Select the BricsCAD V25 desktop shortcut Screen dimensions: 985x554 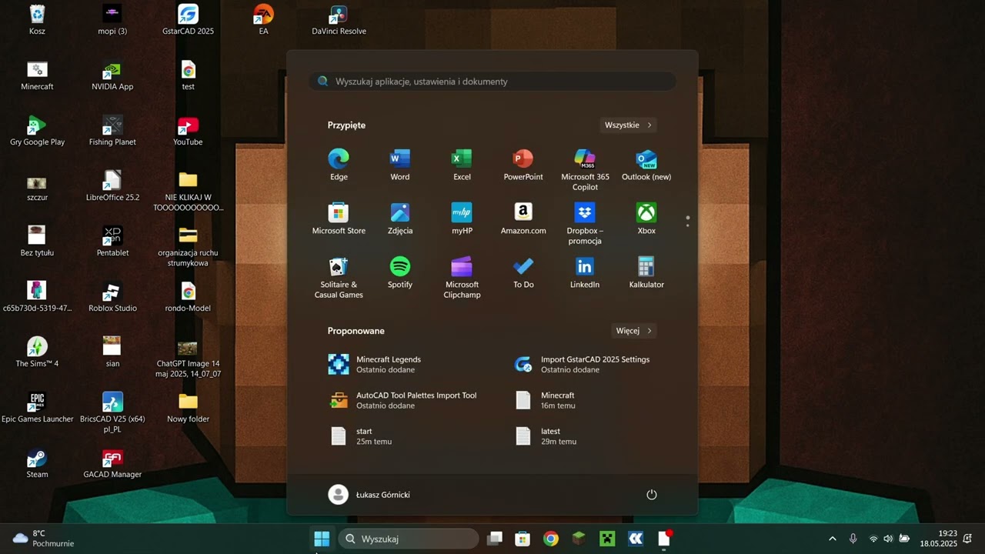pos(112,413)
